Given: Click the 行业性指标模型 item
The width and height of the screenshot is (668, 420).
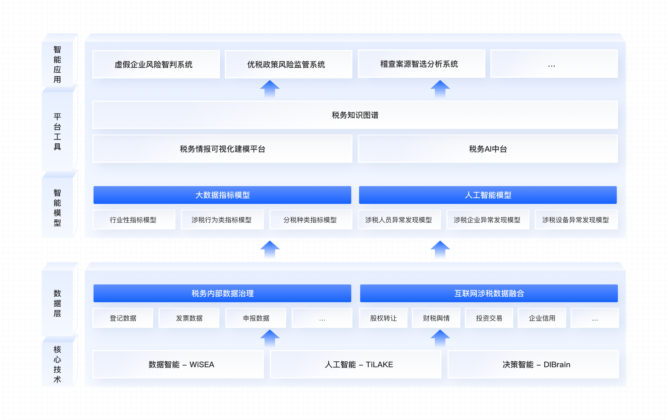Looking at the screenshot, I should 134,219.
